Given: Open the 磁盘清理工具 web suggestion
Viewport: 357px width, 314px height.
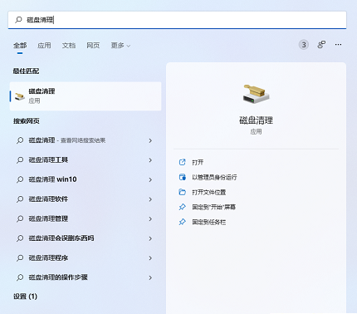Looking at the screenshot, I should click(x=86, y=160).
